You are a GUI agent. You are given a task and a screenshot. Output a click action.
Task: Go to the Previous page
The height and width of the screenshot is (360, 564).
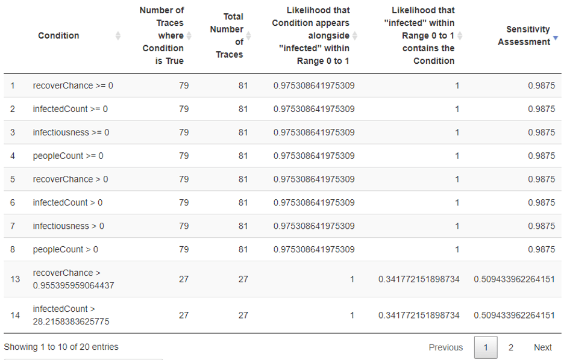445,347
